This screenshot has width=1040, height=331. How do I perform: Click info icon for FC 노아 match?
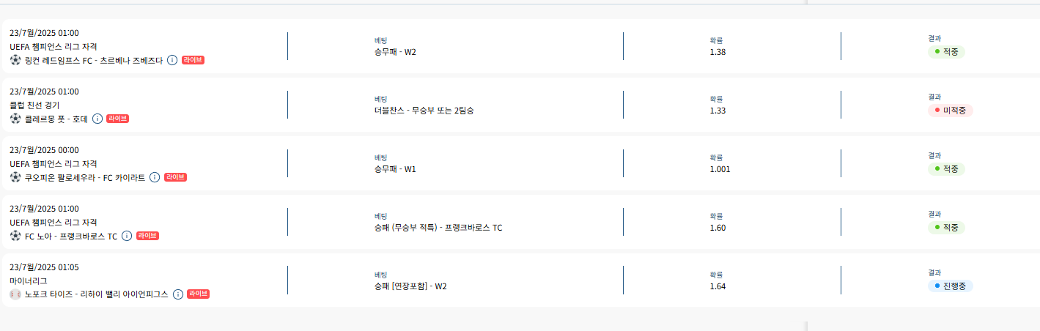point(127,236)
